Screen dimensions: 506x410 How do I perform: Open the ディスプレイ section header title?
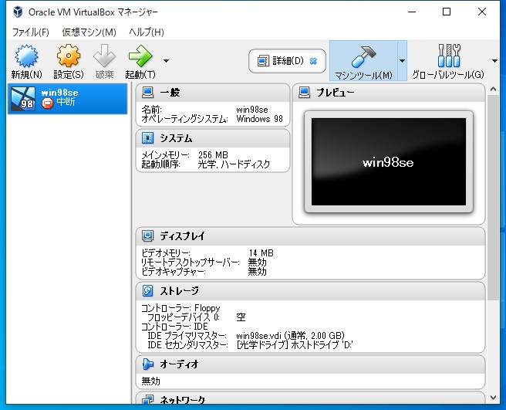coord(182,235)
